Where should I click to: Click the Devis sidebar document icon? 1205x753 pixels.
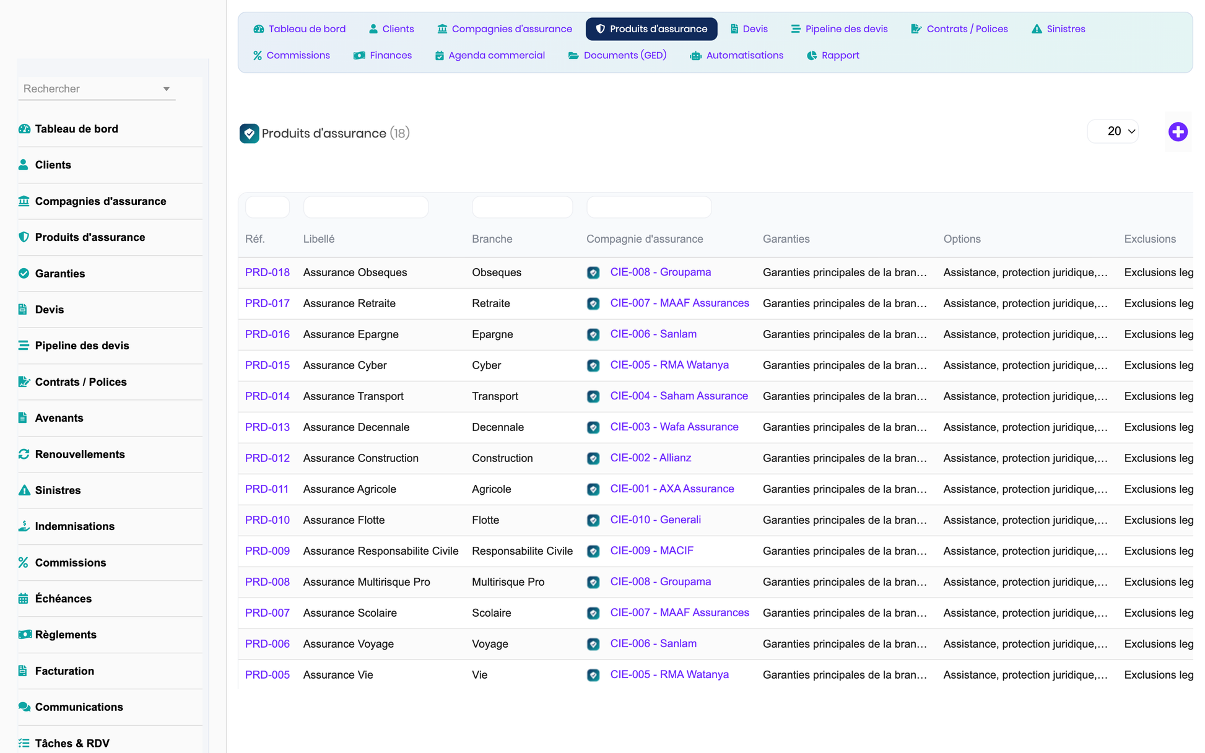point(23,310)
